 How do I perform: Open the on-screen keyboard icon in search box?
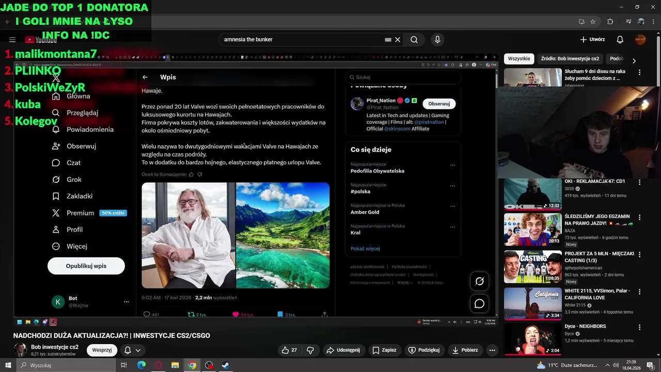[388, 39]
